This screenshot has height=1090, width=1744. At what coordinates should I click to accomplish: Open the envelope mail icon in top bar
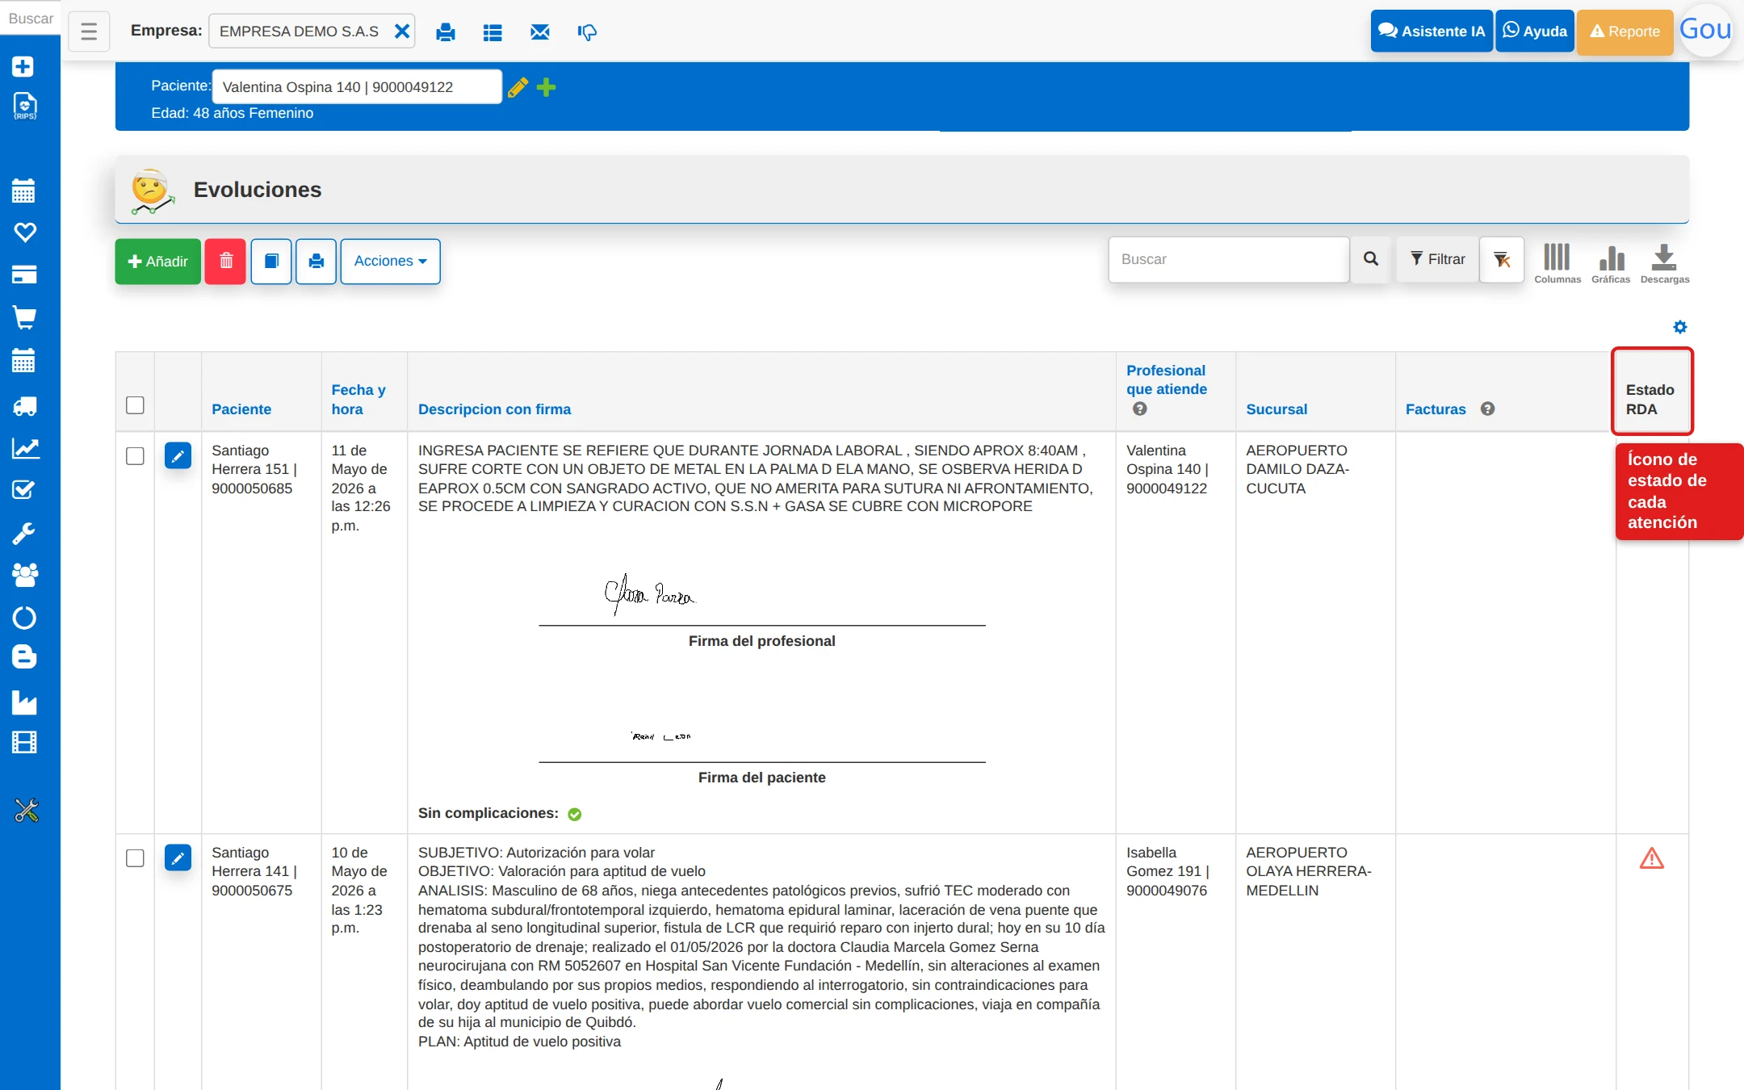coord(540,32)
